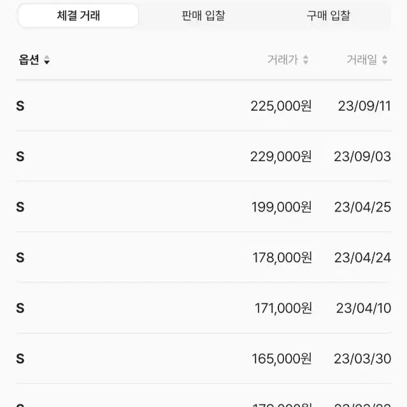Sort by 옵션 using its arrow icon
Screen dimensions: 407x407
click(46, 60)
